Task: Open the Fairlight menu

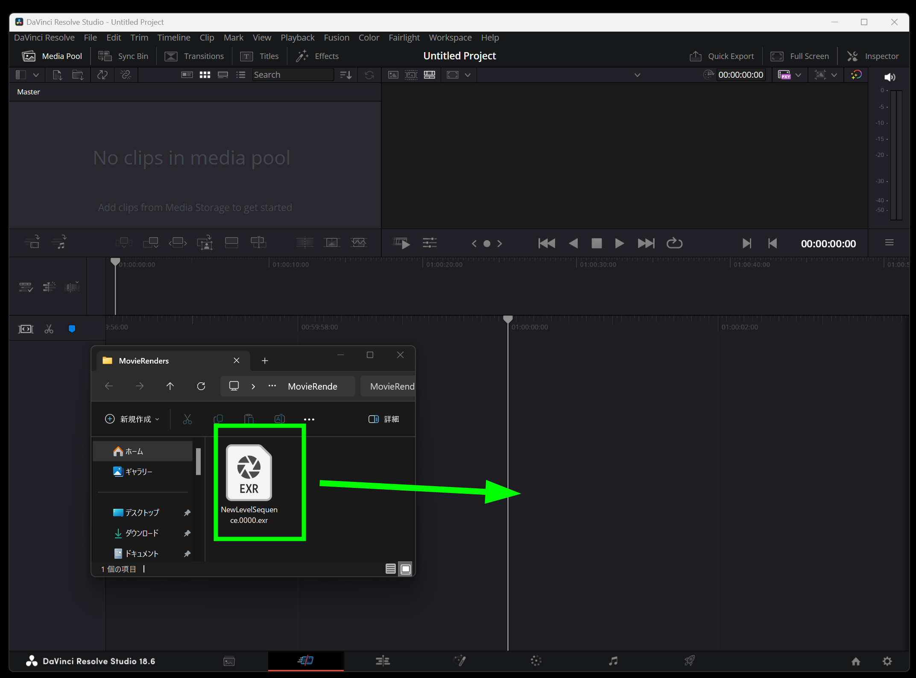Action: pos(404,38)
